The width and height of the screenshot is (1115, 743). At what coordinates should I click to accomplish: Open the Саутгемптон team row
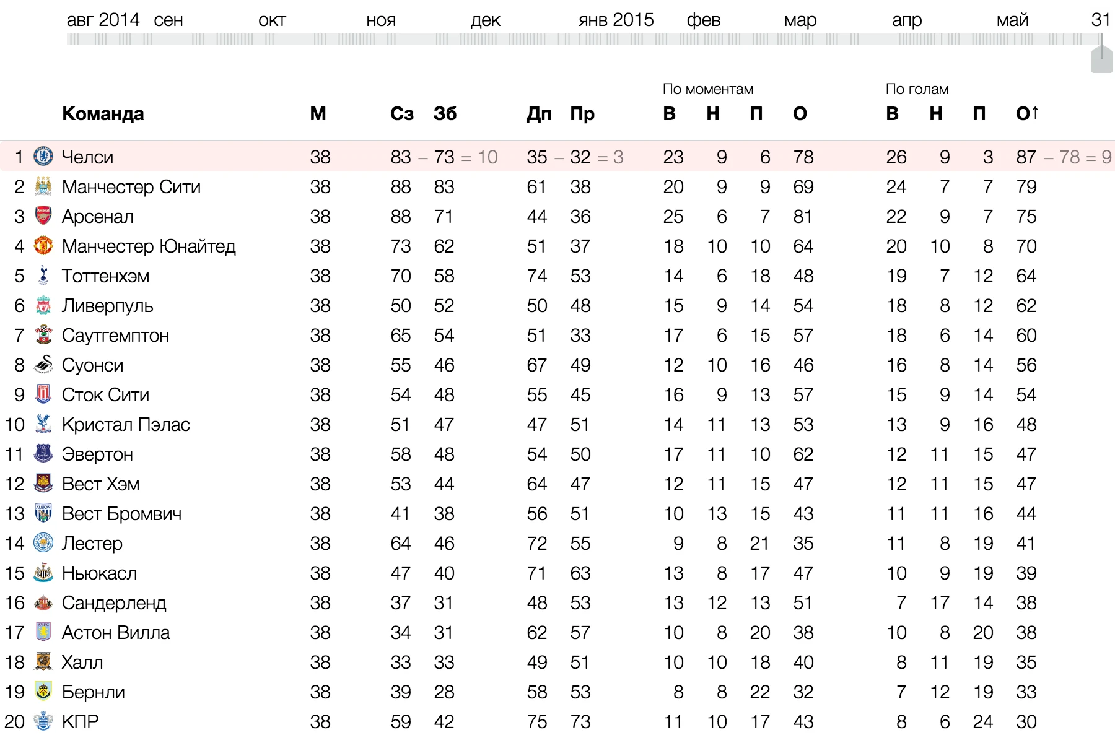coord(557,335)
